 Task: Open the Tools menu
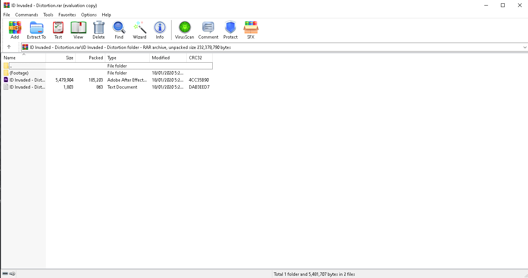(x=48, y=15)
